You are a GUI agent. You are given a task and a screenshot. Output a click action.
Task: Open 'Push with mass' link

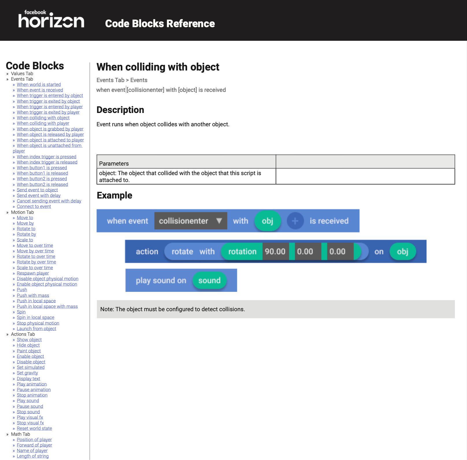[33, 295]
